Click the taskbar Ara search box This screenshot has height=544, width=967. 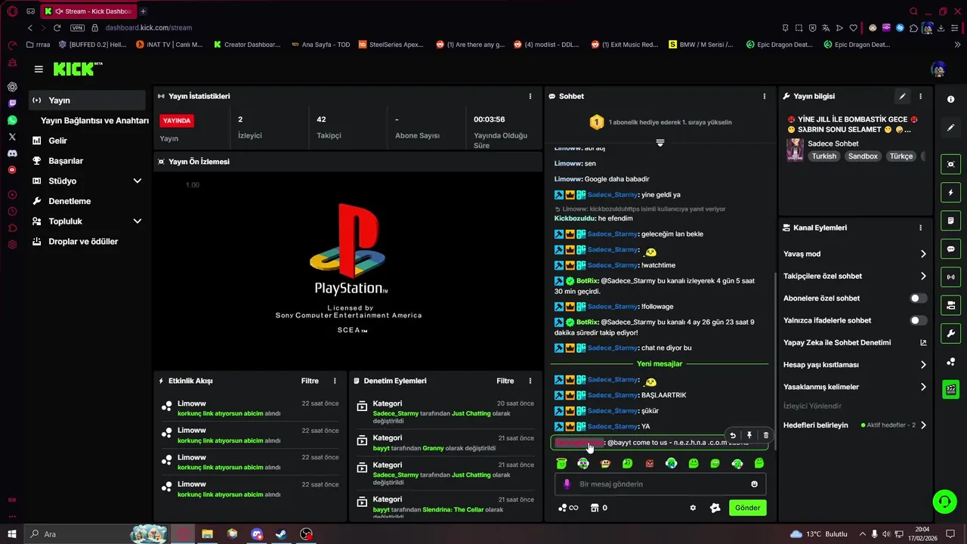98,534
